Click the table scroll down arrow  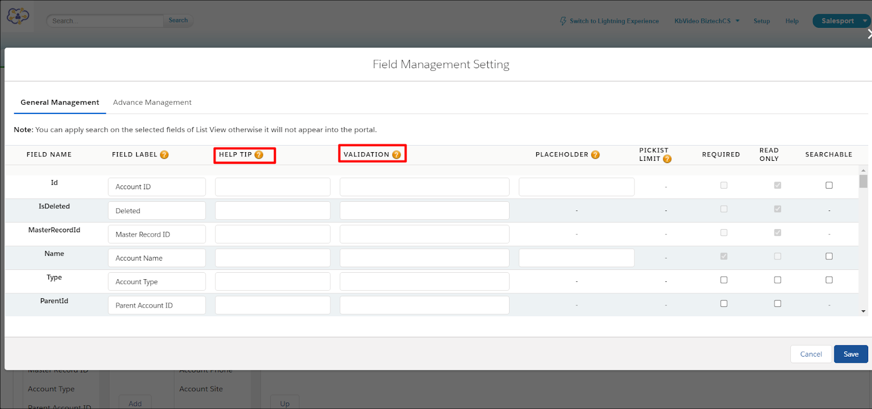(x=863, y=311)
